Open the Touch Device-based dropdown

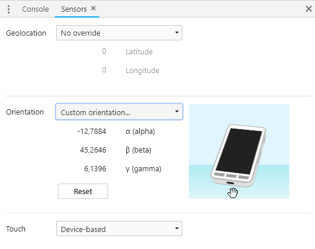[119, 229]
